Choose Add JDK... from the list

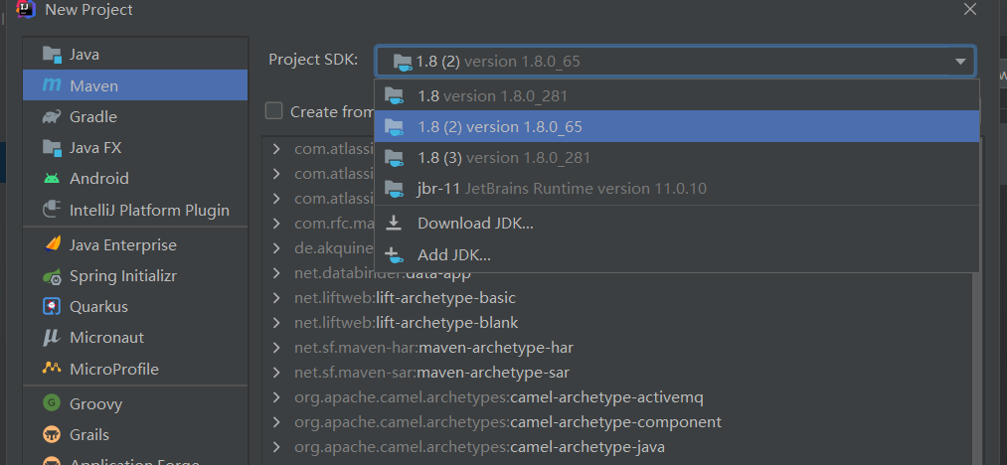(676, 255)
